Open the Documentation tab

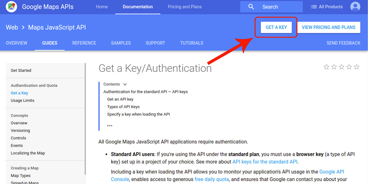(138, 7)
